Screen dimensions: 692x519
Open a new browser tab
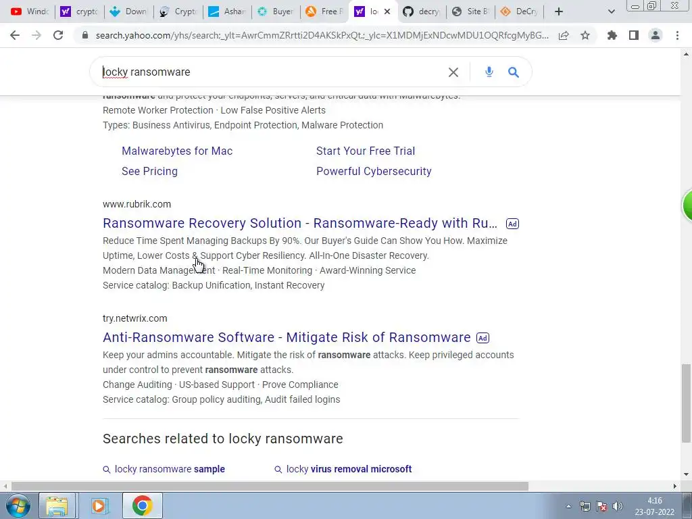[559, 11]
